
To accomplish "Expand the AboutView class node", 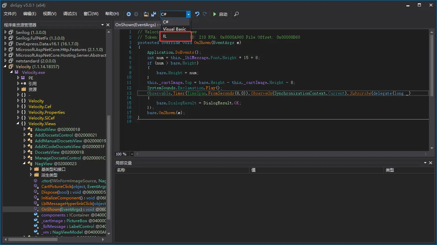I will [x=25, y=130].
